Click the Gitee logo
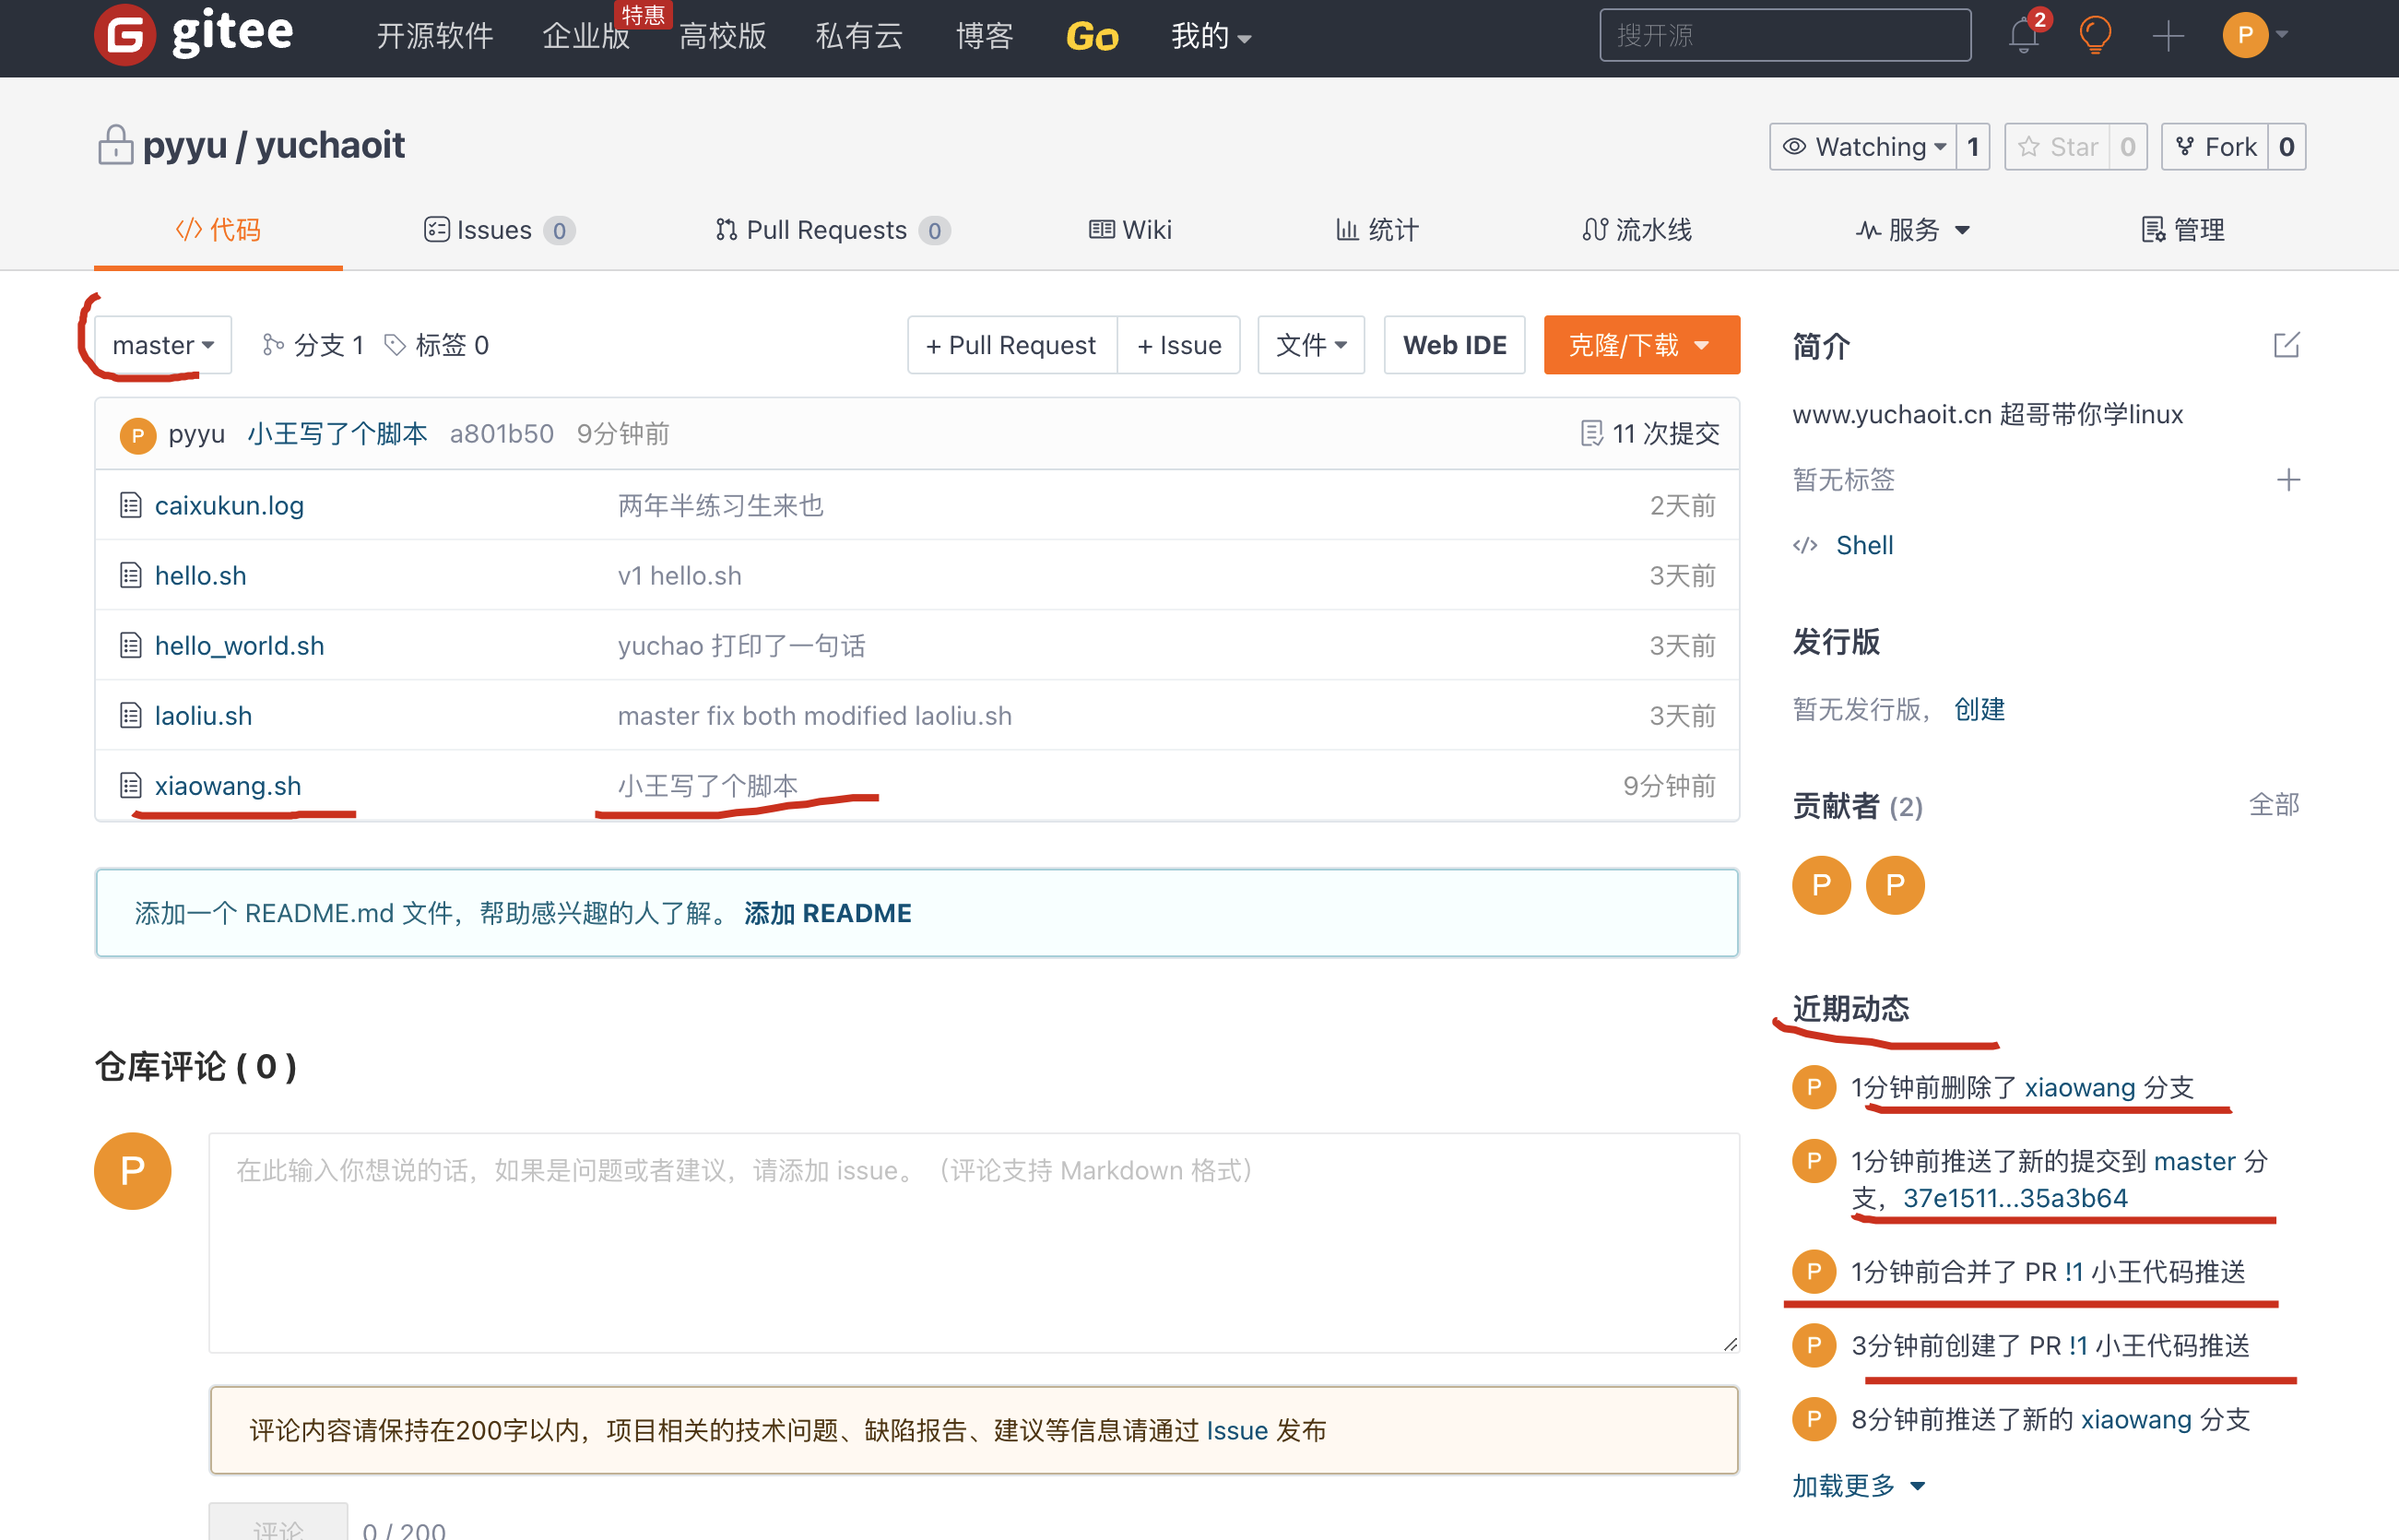This screenshot has height=1540, width=2399. click(194, 34)
